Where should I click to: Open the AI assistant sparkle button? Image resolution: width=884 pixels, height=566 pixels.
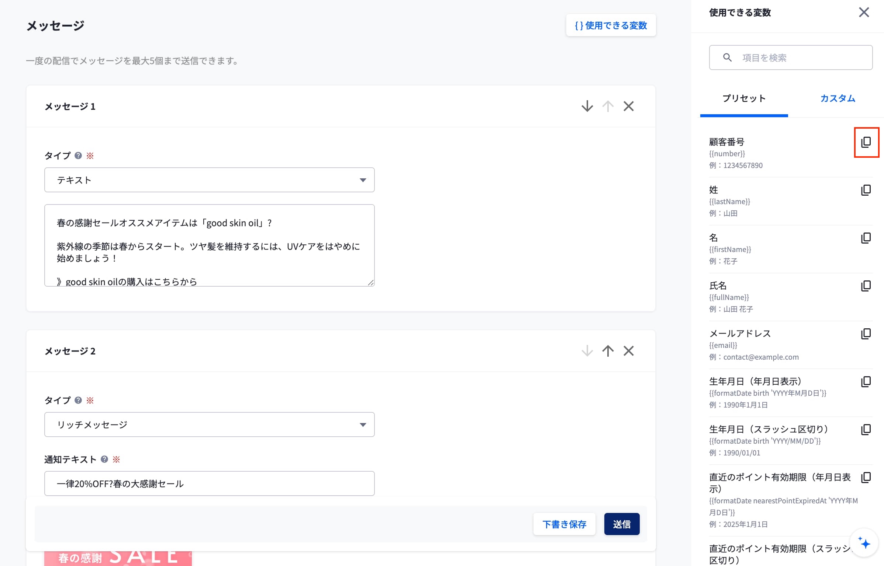click(x=864, y=543)
